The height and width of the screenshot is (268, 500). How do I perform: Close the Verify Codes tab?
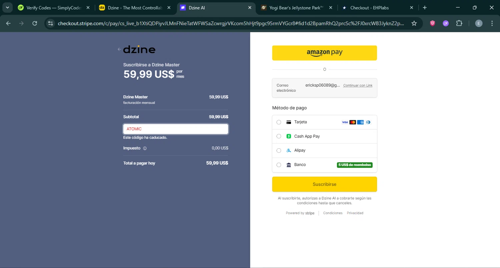[x=88, y=8]
